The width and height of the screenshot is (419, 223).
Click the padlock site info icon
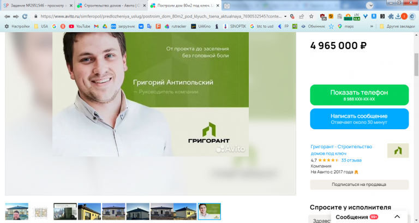36,16
